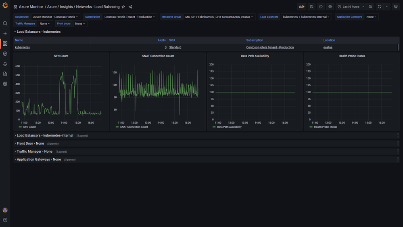Viewport: 403px width, 227px height.
Task: Open the SYN Count panel title menu
Action: click(x=61, y=56)
